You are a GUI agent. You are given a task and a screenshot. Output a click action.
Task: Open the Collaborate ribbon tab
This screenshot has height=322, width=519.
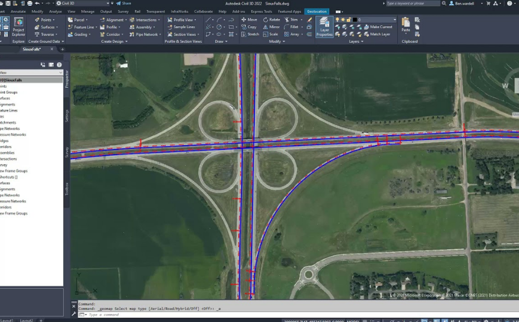tap(203, 11)
